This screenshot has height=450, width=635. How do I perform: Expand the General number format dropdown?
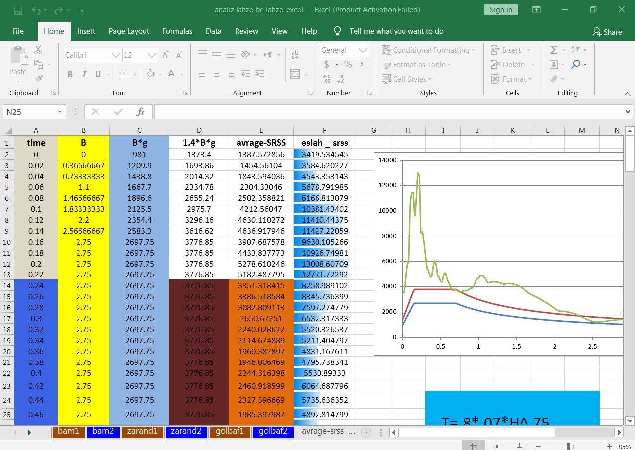363,50
